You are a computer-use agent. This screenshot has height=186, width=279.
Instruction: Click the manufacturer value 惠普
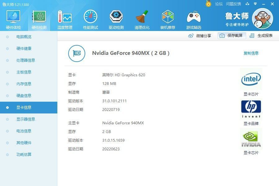click(x=106, y=92)
